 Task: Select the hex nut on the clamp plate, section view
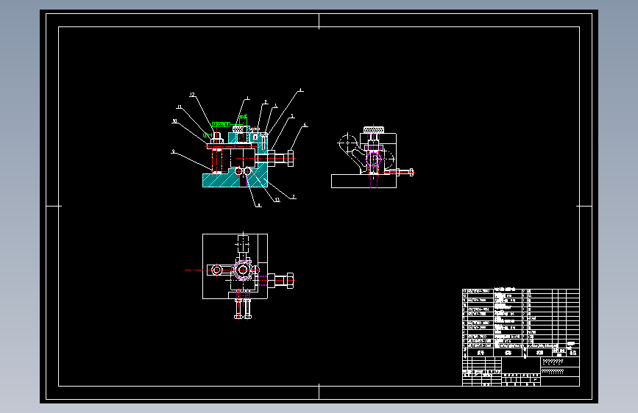point(217,140)
